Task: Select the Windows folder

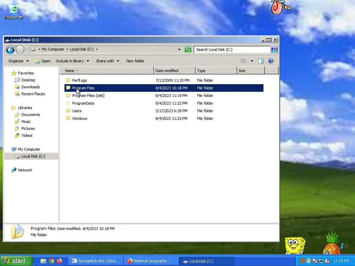Action: coord(79,118)
